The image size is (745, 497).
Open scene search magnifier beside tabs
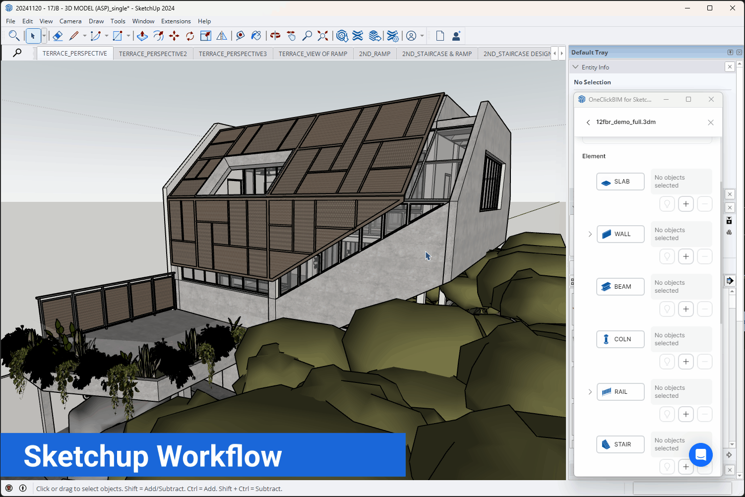(17, 53)
